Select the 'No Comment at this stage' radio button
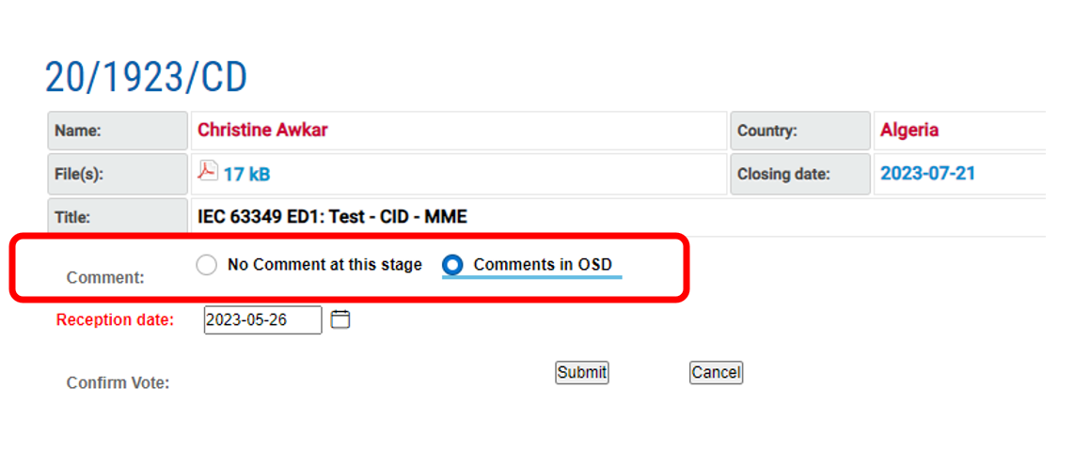1074x450 pixels. [207, 265]
